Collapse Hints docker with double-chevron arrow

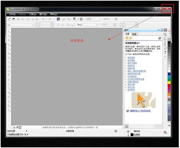[x=159, y=30]
